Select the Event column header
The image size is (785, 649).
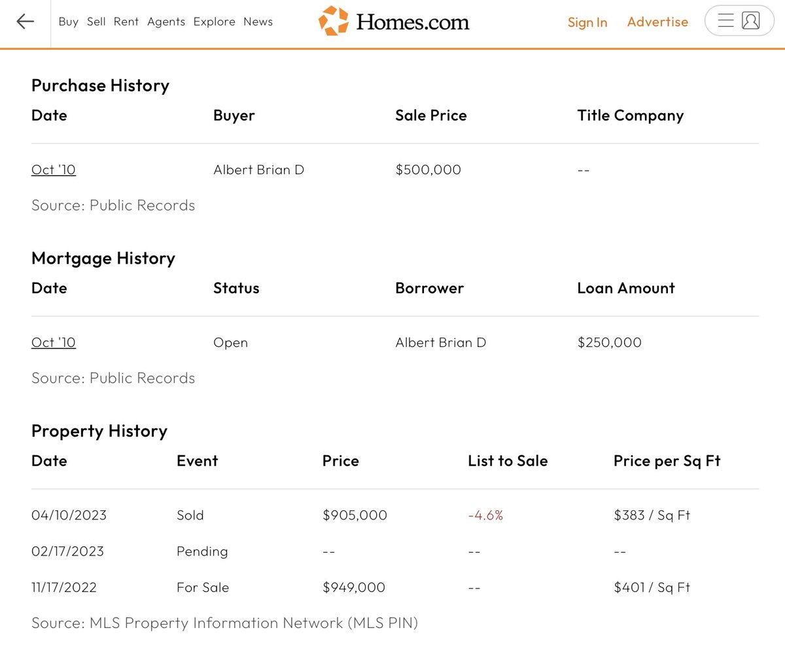tap(198, 461)
